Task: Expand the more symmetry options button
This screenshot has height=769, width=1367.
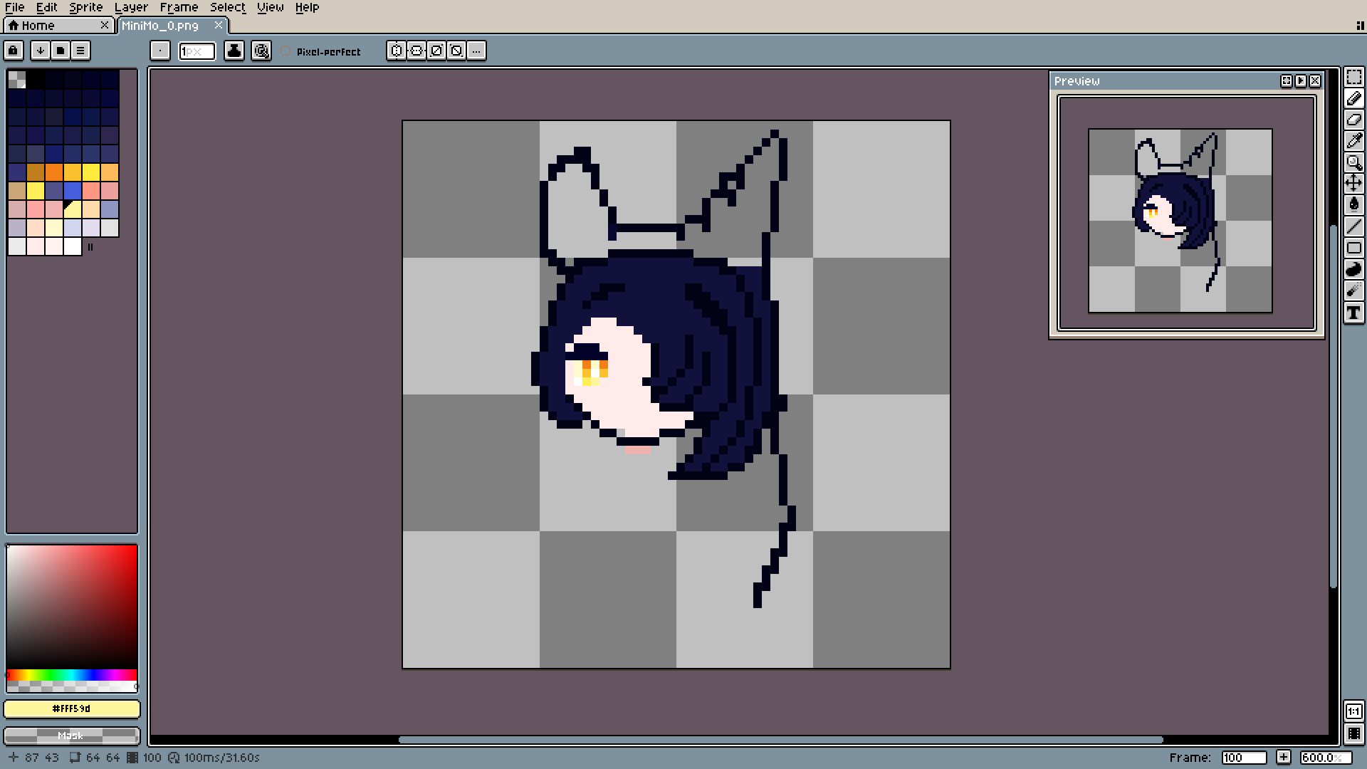Action: tap(476, 51)
